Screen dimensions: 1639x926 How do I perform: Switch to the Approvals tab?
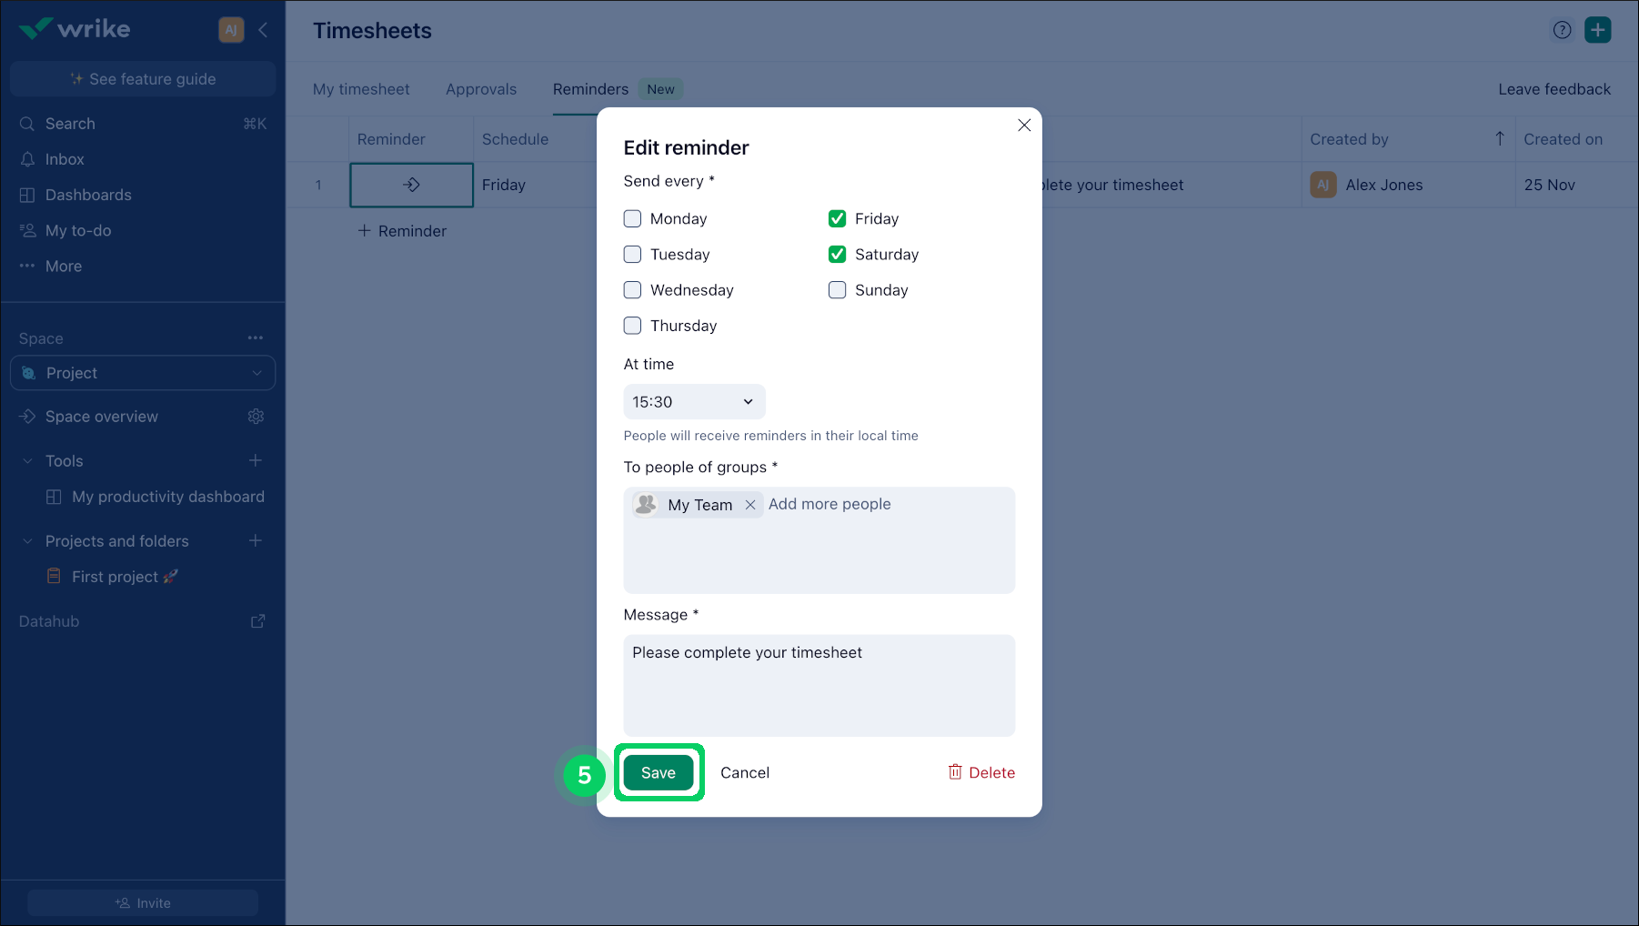tap(480, 89)
